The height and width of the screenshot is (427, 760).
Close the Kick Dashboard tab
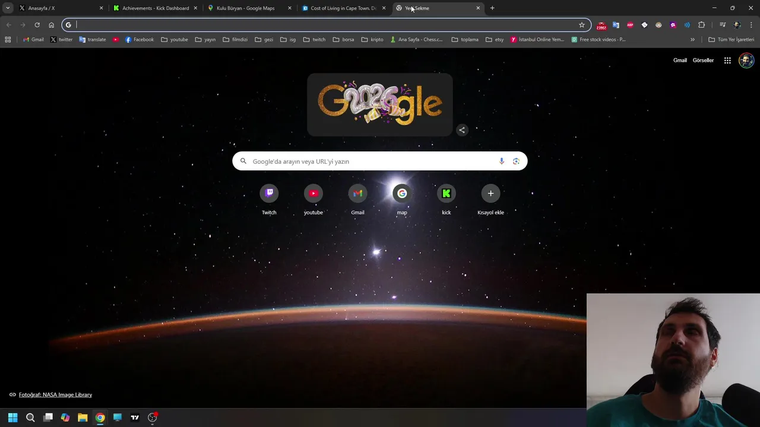pyautogui.click(x=195, y=8)
